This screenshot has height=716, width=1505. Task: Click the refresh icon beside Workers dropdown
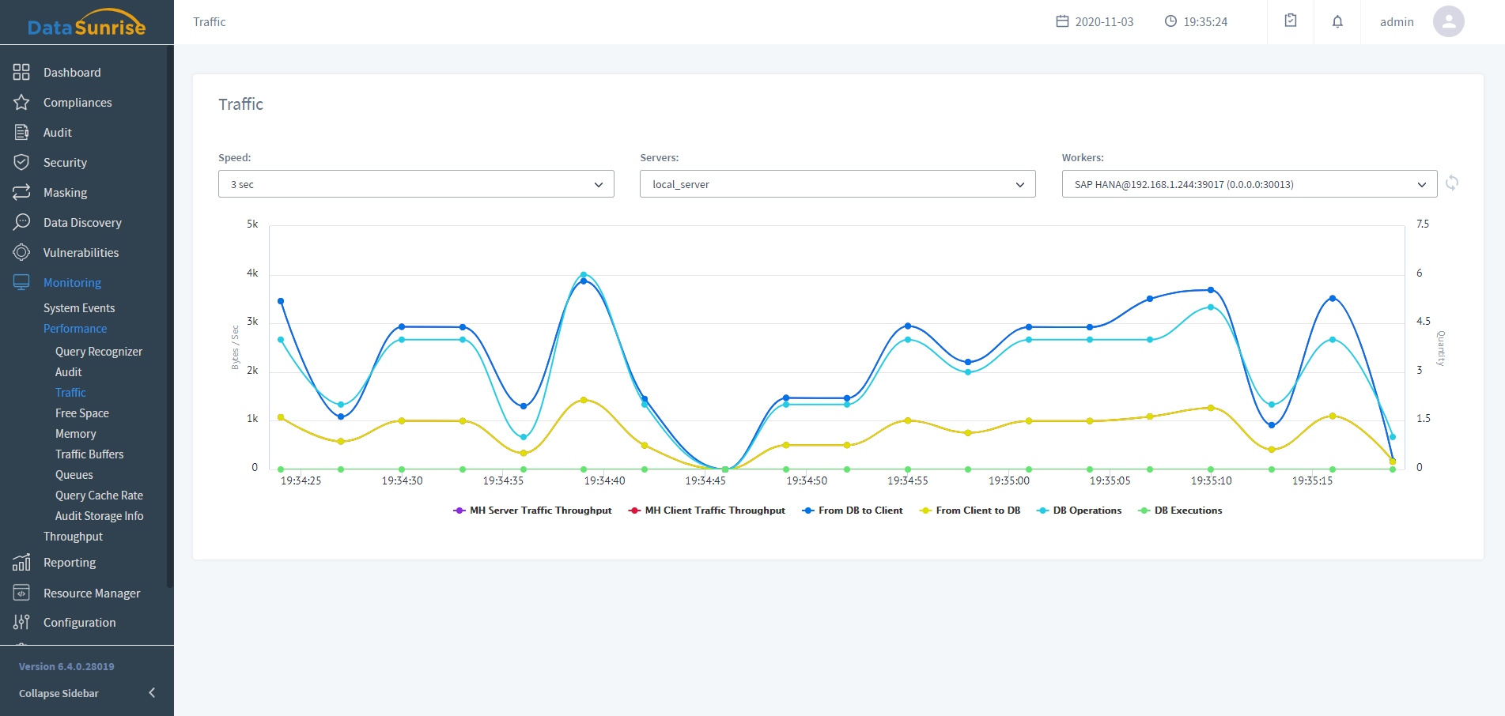pyautogui.click(x=1452, y=183)
